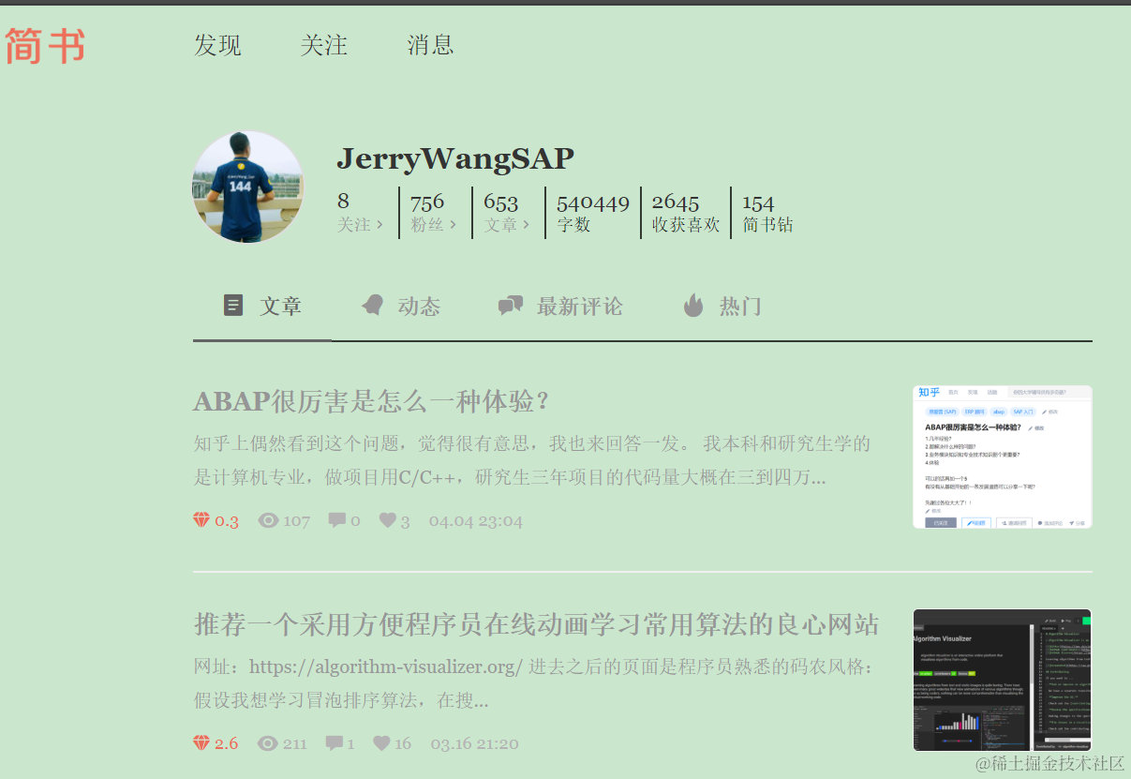Open the 关注 navigation item
The height and width of the screenshot is (779, 1131).
tap(323, 44)
